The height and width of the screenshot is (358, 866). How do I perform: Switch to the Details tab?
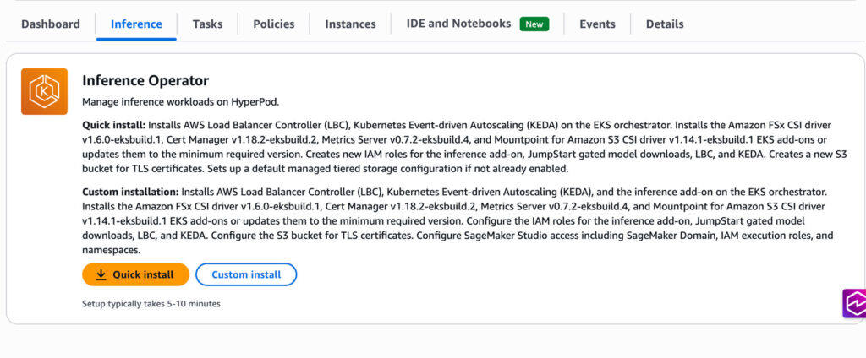click(x=665, y=24)
